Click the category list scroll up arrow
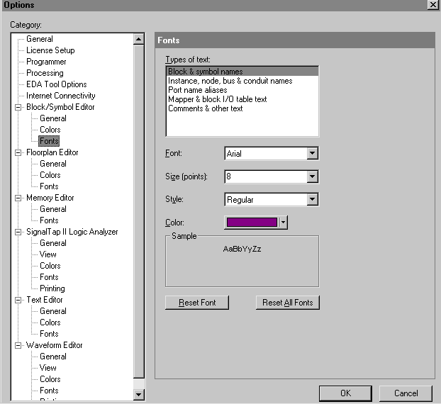This screenshot has height=404, width=441. (x=139, y=39)
